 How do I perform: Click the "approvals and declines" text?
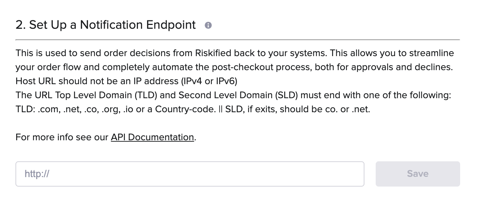(x=402, y=67)
